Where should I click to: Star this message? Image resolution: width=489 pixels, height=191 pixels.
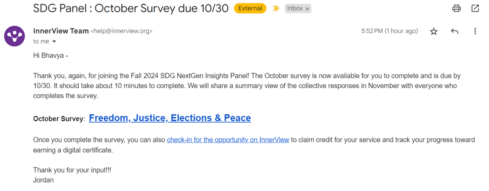coord(434,31)
